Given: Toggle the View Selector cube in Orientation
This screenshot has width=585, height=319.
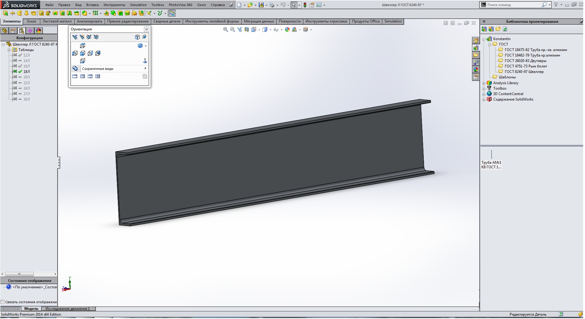Looking at the screenshot, I should pos(137,37).
